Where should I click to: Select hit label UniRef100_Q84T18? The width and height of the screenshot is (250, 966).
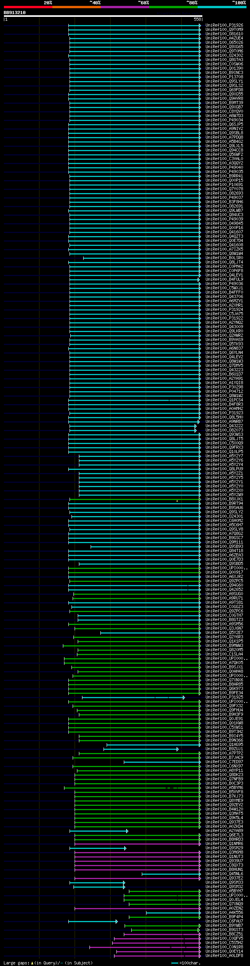pyautogui.click(x=224, y=551)
